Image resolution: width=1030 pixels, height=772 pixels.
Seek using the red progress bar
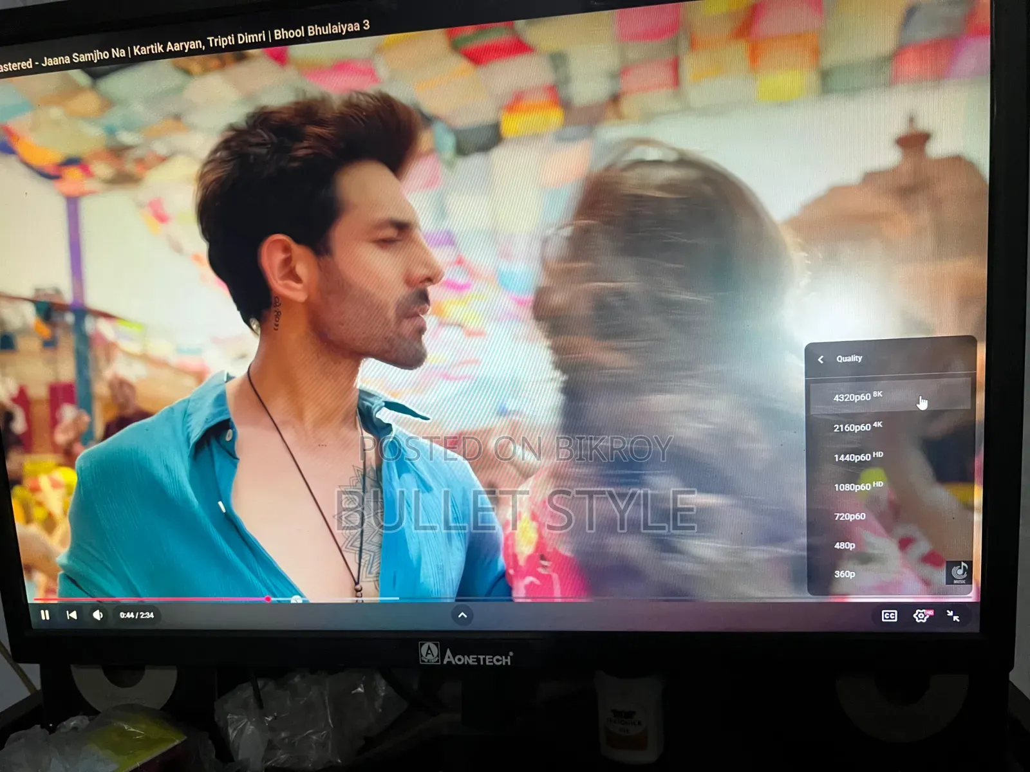pos(151,599)
